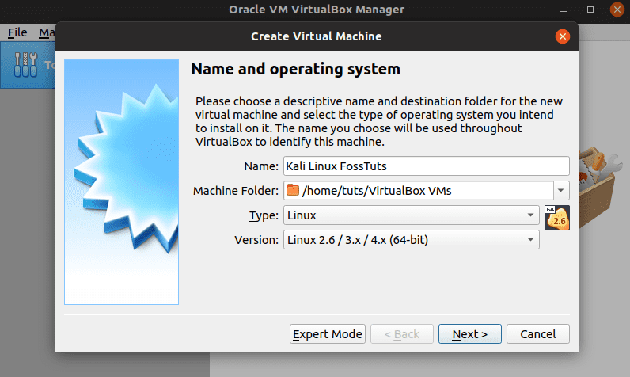Click the 'Version:' label
630x377 pixels.
(256, 240)
